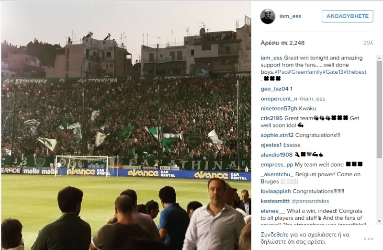Open iam_ess username in post header

click(x=290, y=16)
